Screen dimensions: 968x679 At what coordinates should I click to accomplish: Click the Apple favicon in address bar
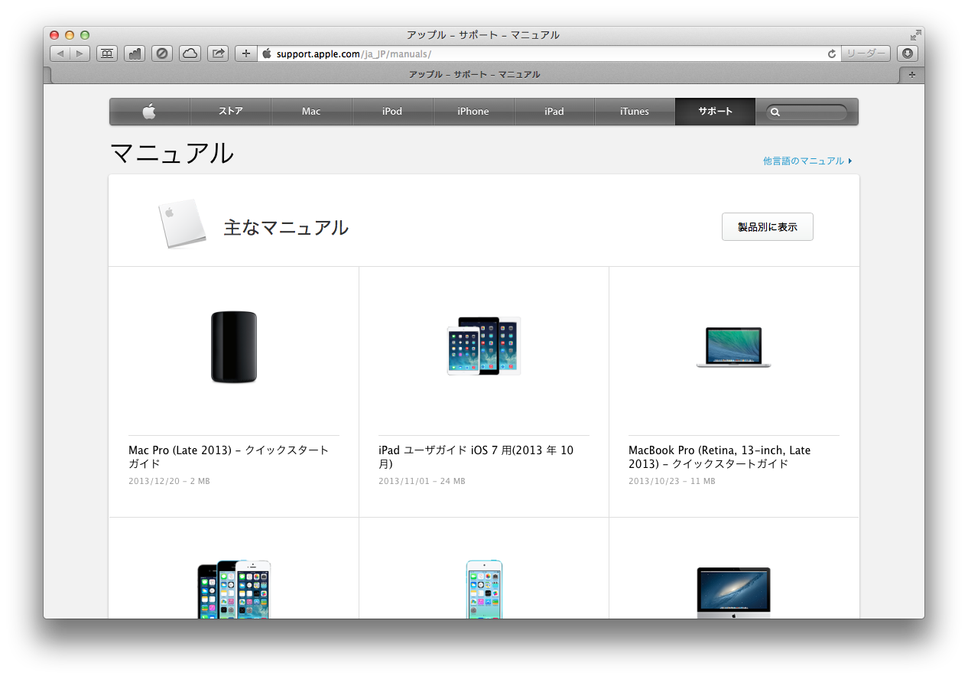267,54
